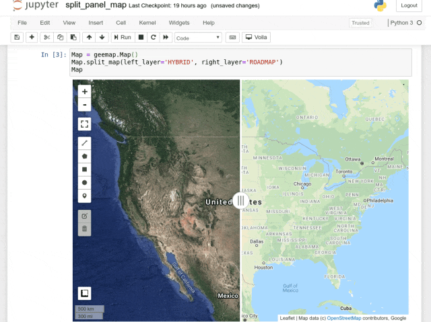Expand the cell type Code dropdown
This screenshot has width=431, height=322.
pyautogui.click(x=198, y=38)
